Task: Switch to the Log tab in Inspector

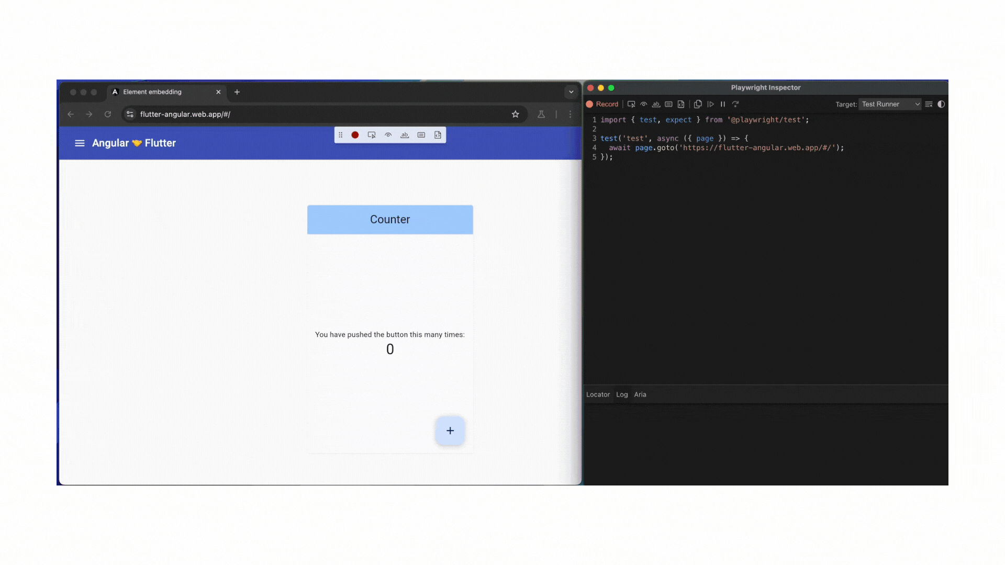Action: (x=622, y=394)
